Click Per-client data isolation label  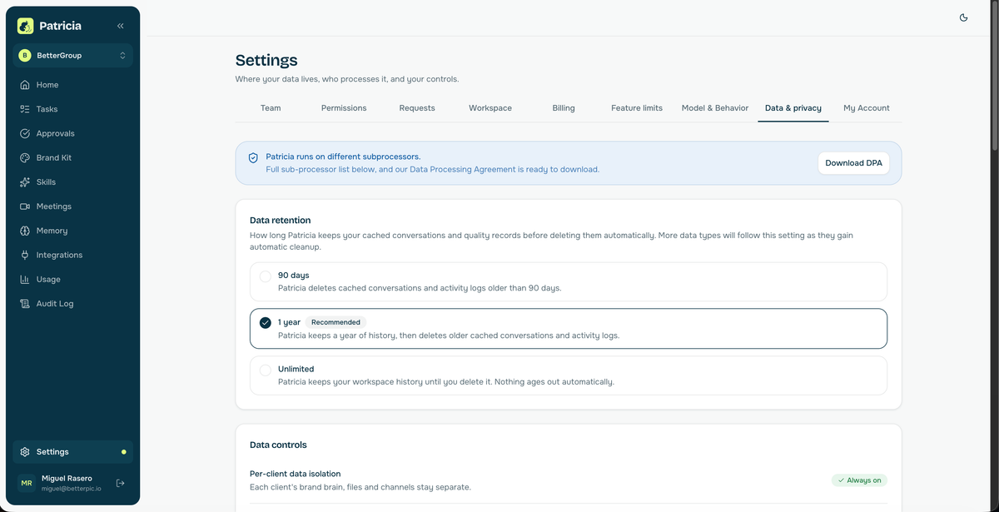click(295, 474)
